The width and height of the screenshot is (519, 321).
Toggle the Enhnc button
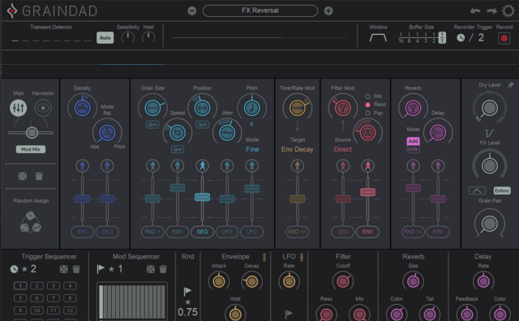pyautogui.click(x=502, y=190)
